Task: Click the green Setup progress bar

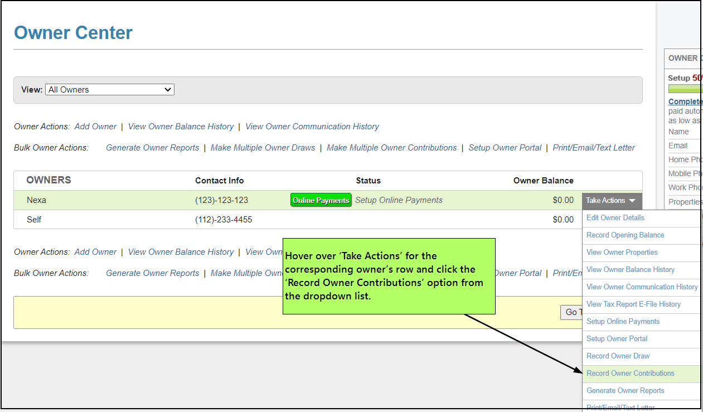Action: tap(685, 89)
